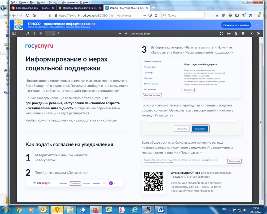Click the PDF viewer bookmark current view icon
The height and width of the screenshot is (214, 267).
(x=243, y=33)
